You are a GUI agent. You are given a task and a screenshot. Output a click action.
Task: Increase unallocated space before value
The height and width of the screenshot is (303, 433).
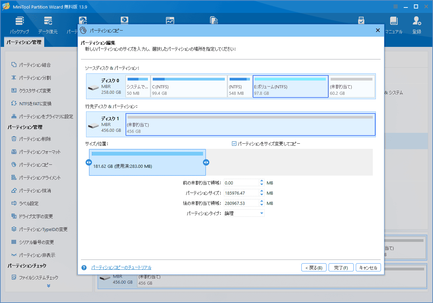(262, 181)
